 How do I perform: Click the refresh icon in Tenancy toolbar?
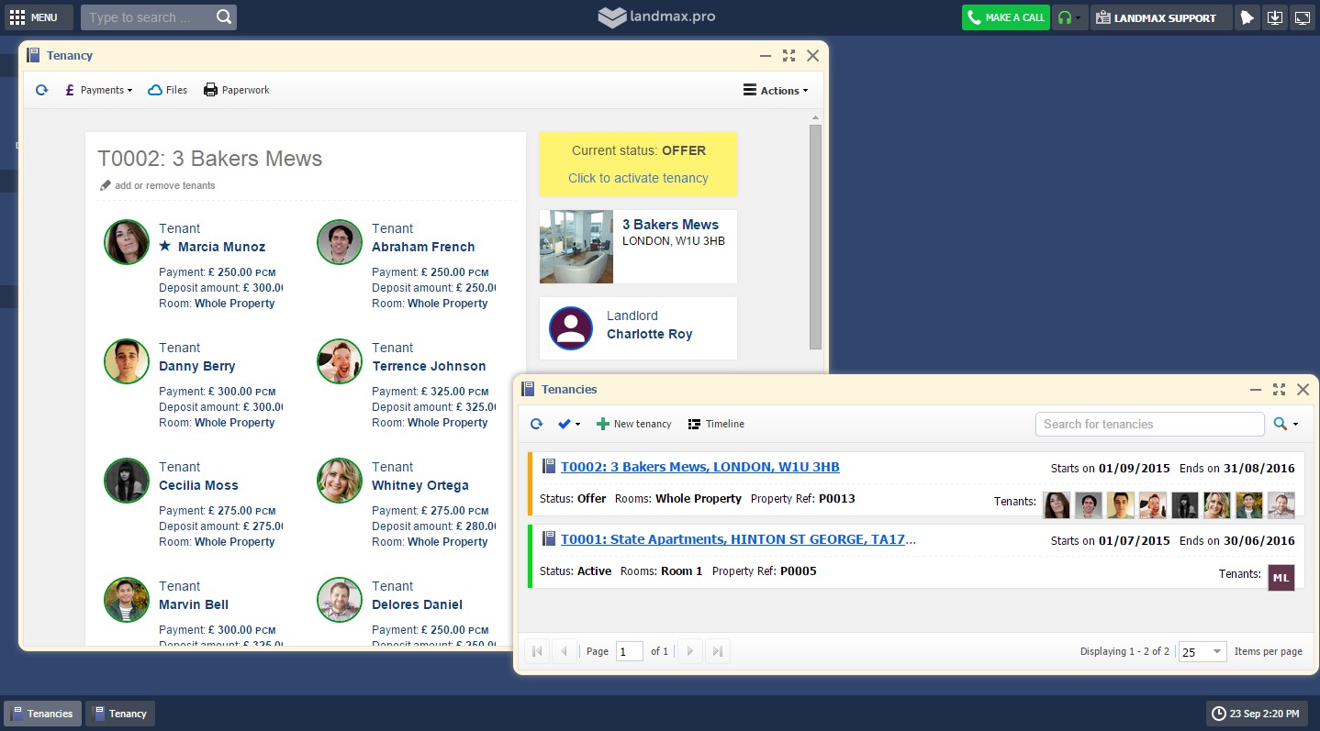pyautogui.click(x=41, y=90)
